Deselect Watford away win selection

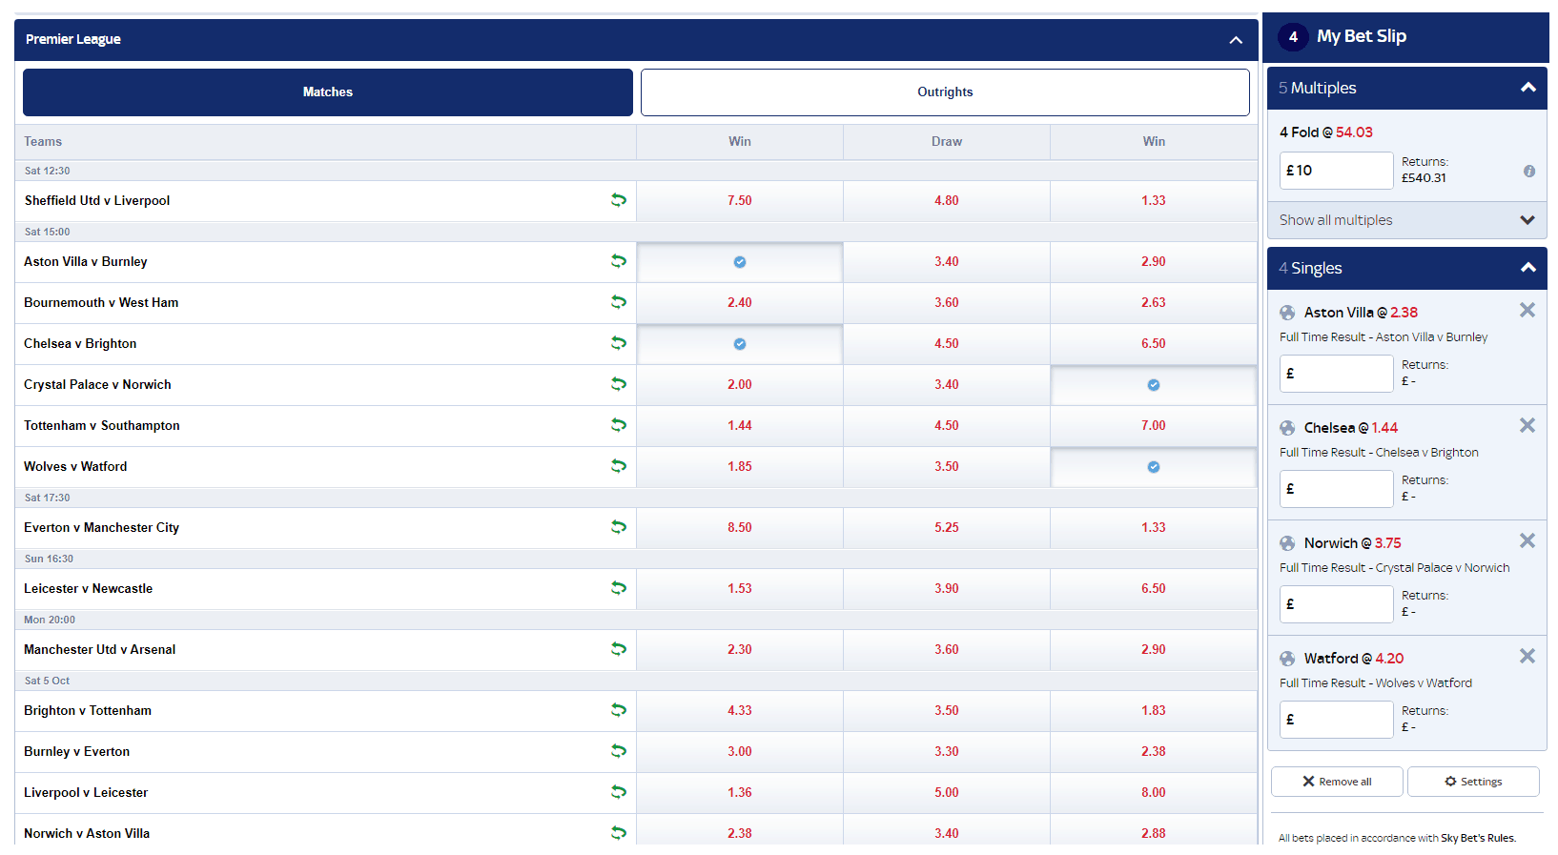(x=1154, y=467)
